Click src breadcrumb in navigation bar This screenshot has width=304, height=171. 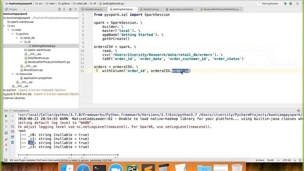pyautogui.click(x=40, y=4)
